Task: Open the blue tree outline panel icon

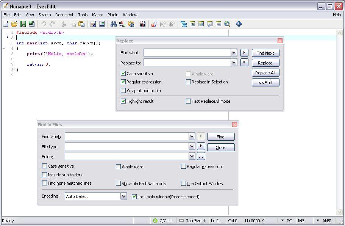Action: tap(184, 24)
